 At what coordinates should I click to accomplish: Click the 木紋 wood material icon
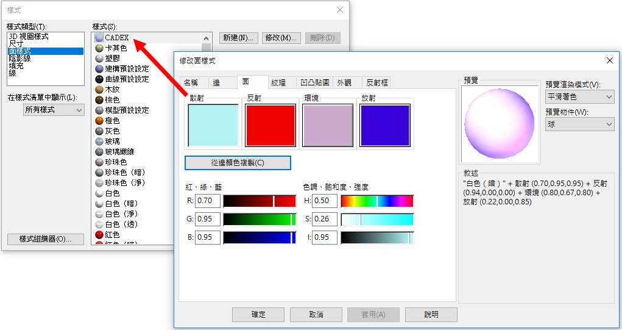coord(99,90)
